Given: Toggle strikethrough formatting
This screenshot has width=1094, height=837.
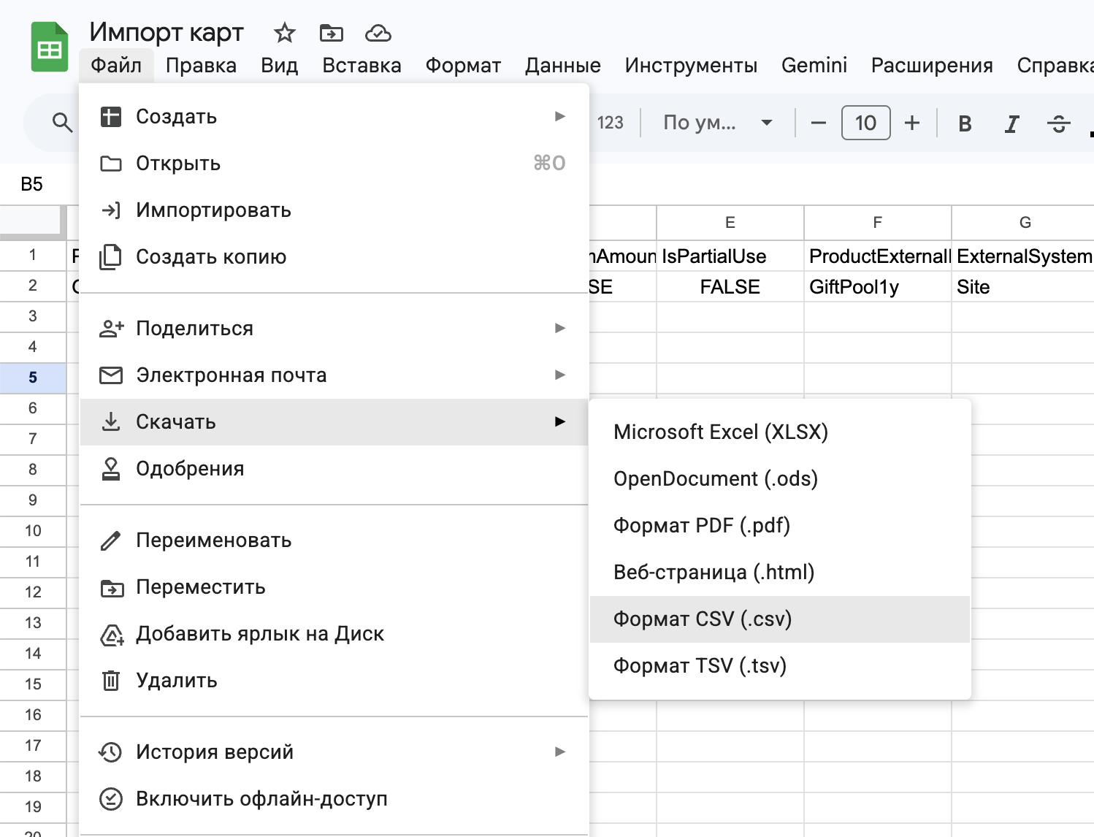Looking at the screenshot, I should point(1058,123).
